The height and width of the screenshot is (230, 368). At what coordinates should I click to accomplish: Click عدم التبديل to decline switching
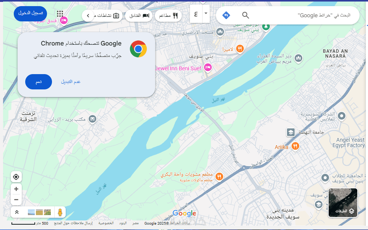coord(71,82)
